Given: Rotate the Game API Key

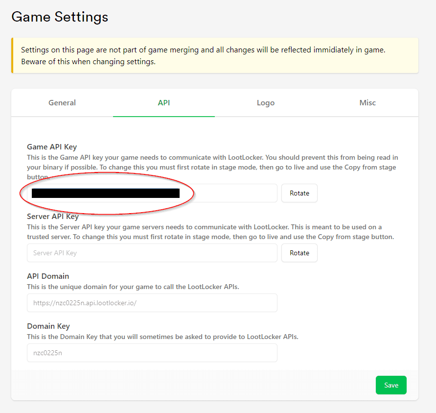Looking at the screenshot, I should (299, 193).
